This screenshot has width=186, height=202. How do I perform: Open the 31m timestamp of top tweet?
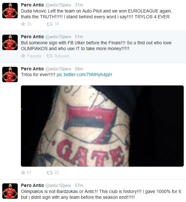point(79,5)
